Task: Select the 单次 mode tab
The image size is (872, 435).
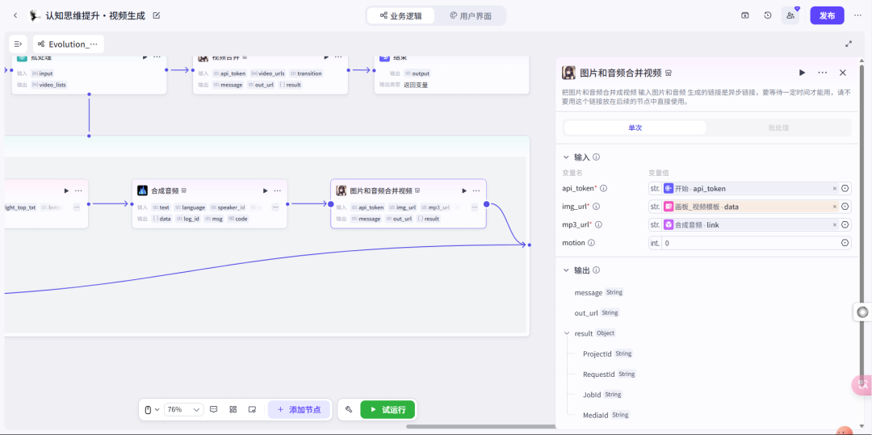Action: click(x=635, y=128)
